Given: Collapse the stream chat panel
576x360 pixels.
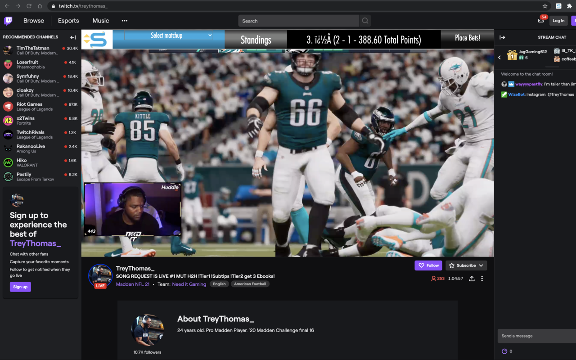Looking at the screenshot, I should pyautogui.click(x=502, y=37).
